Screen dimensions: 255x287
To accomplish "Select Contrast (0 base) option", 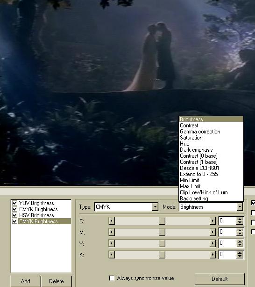I will pos(211,156).
